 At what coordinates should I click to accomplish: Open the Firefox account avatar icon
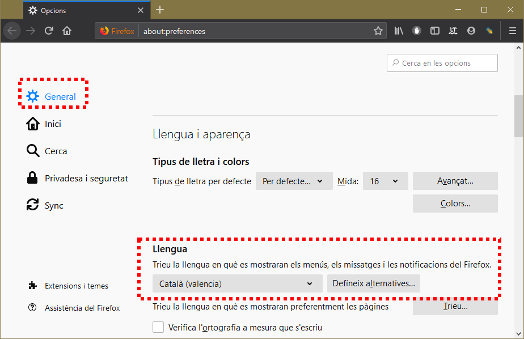pyautogui.click(x=471, y=31)
